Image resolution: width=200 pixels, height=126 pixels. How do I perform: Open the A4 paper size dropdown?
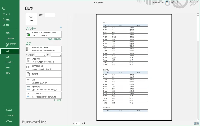tap(43, 81)
